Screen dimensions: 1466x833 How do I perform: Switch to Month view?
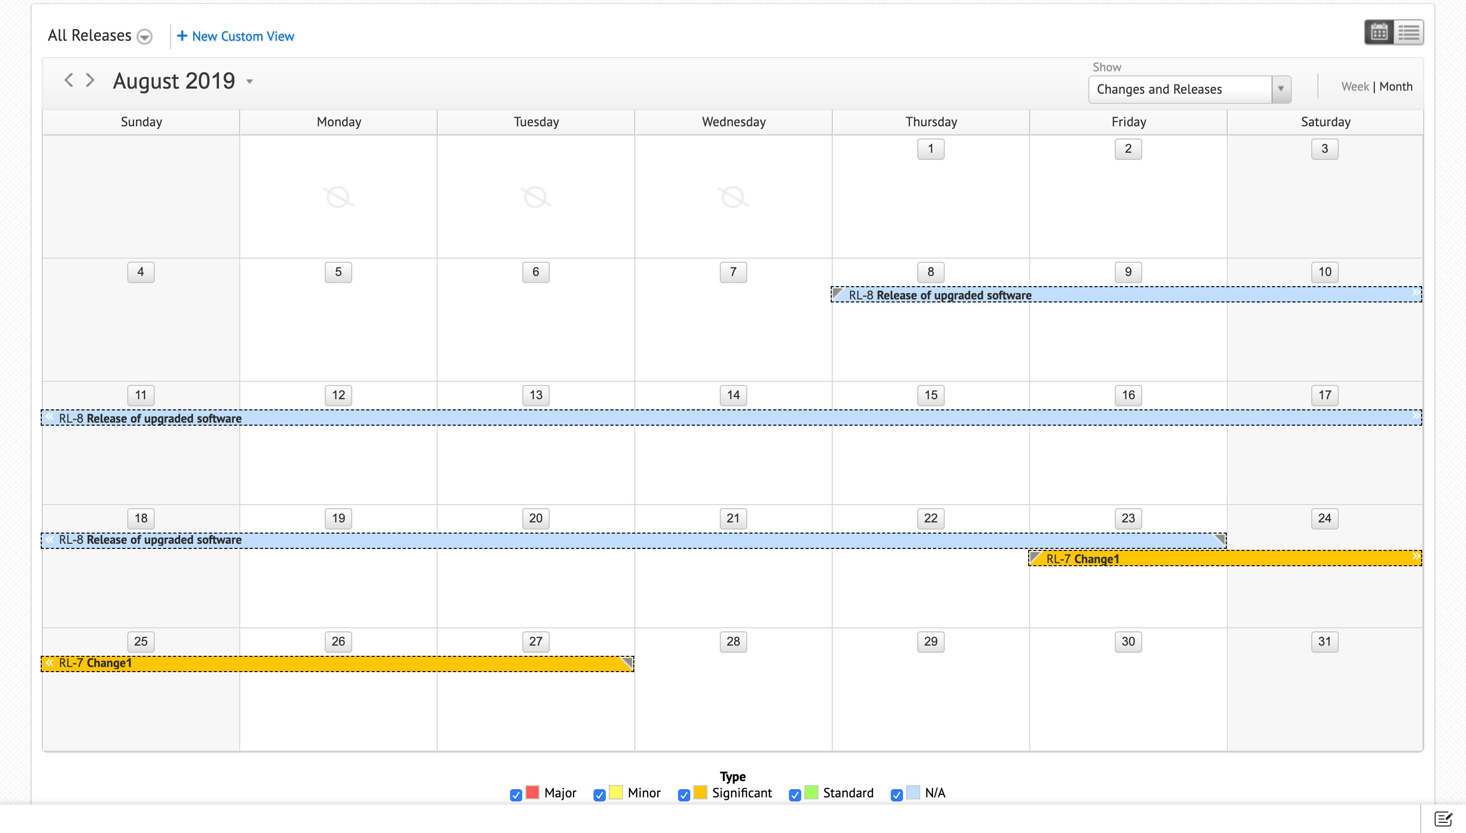coord(1396,87)
